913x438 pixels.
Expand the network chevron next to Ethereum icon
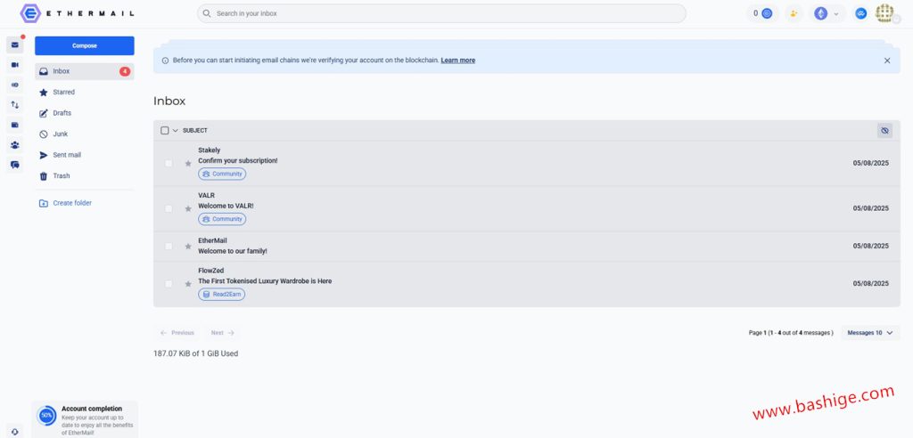(x=836, y=14)
